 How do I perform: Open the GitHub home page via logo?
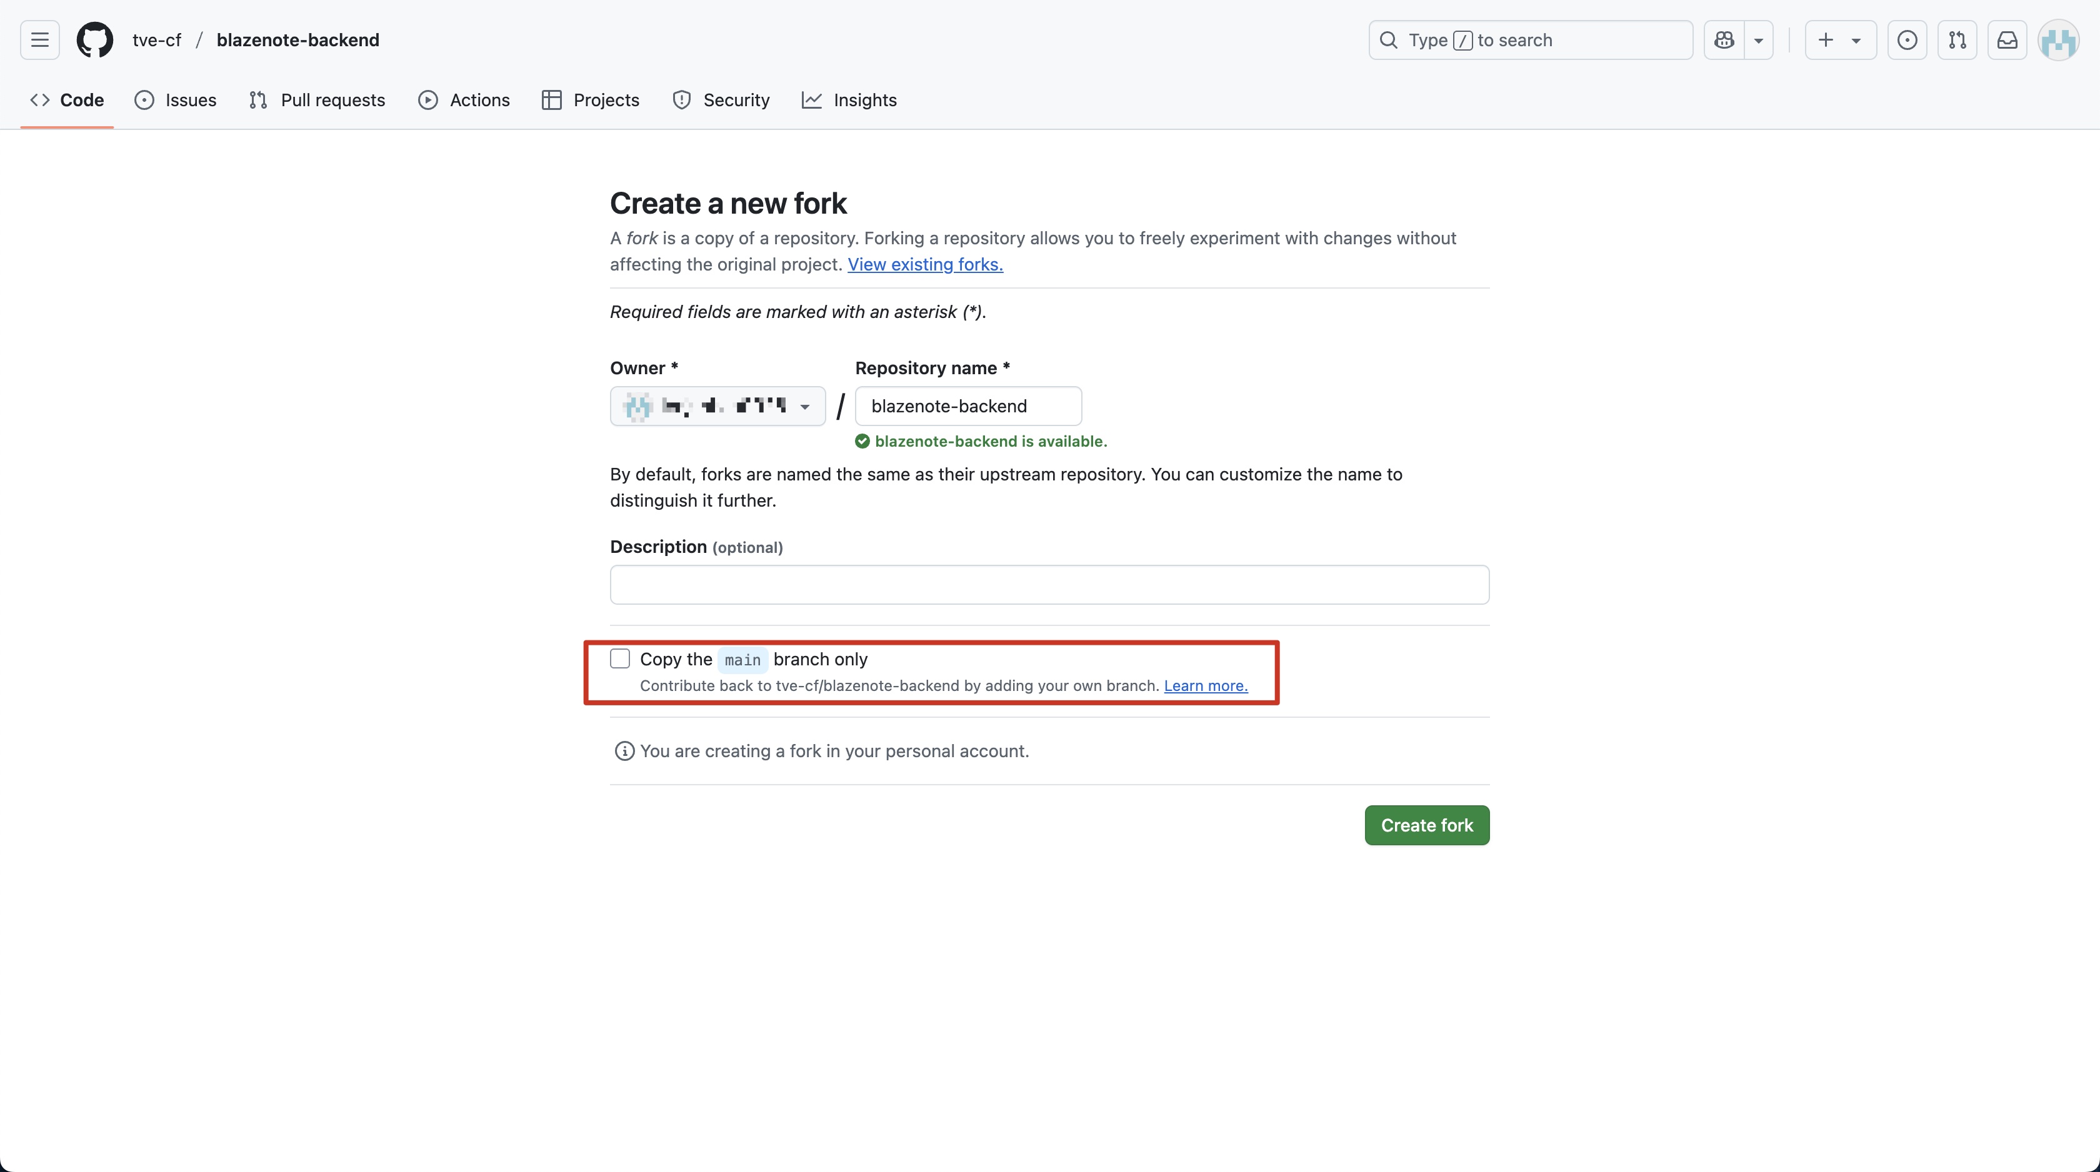point(94,40)
